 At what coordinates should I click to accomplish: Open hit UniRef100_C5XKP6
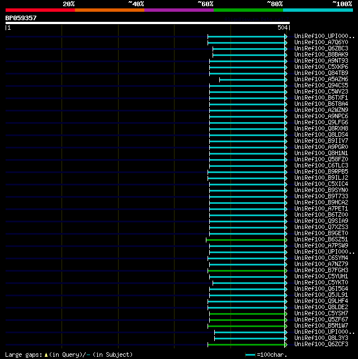click(321, 67)
